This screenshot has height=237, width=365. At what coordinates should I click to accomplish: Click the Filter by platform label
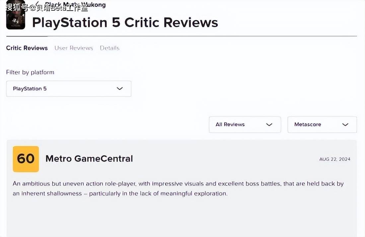[x=30, y=72]
